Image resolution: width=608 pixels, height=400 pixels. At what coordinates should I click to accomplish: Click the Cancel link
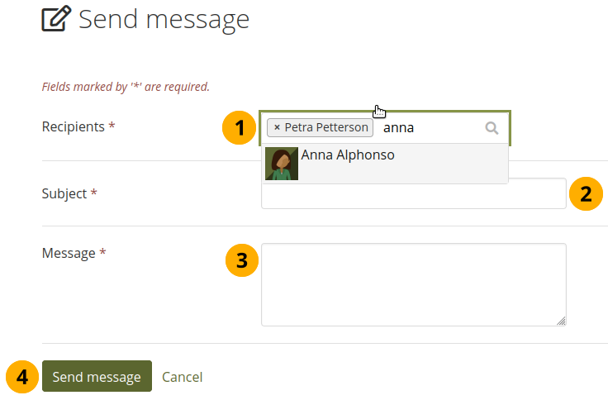pos(182,377)
